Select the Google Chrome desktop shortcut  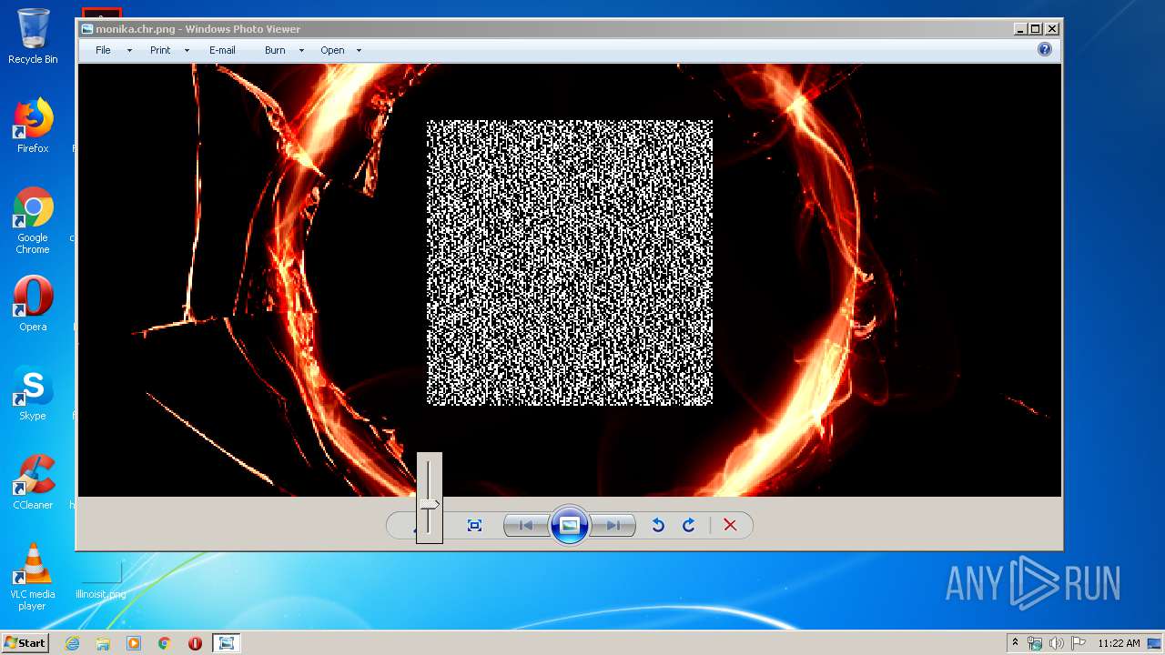[x=33, y=220]
